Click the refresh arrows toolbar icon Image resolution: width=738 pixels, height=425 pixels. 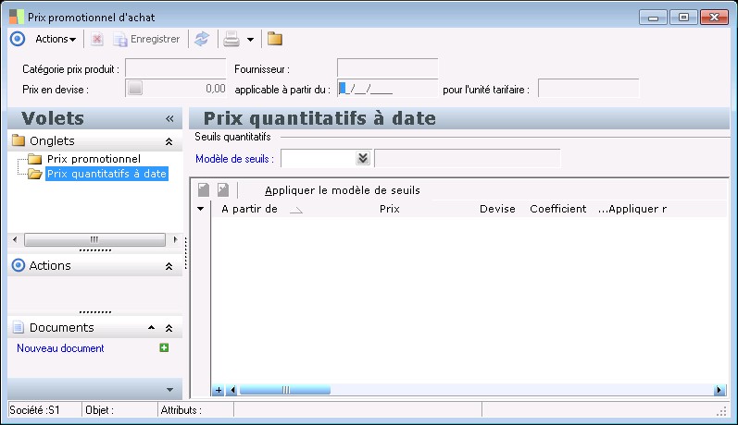[x=202, y=39]
